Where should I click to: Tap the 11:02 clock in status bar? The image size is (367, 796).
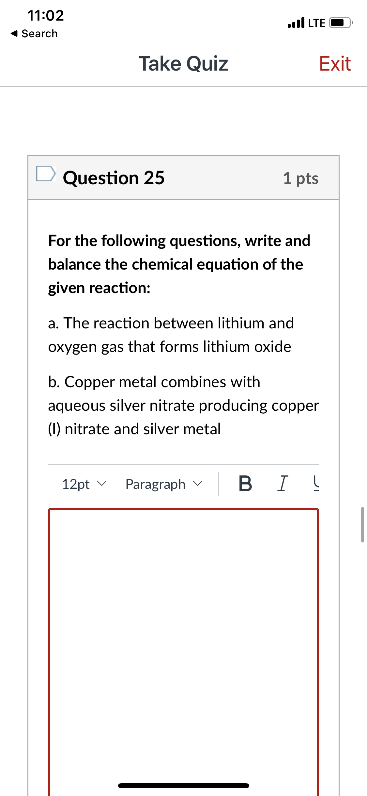[46, 15]
